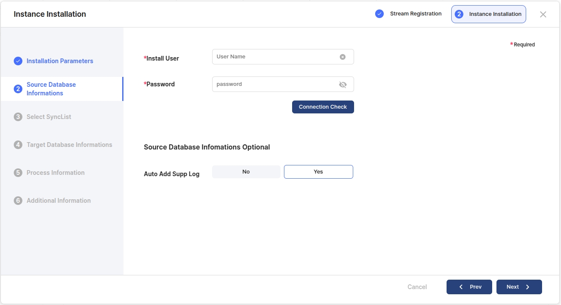Select Source Database Informations in sidebar

51,89
